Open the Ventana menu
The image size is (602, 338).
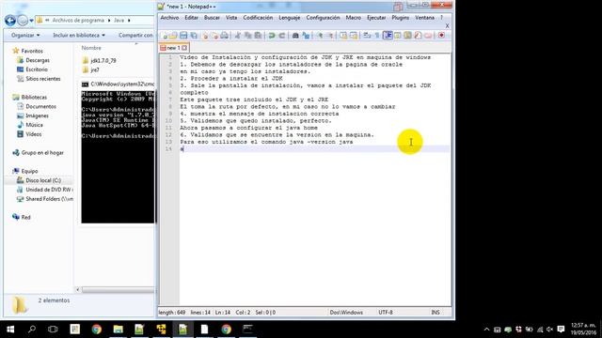(x=424, y=18)
